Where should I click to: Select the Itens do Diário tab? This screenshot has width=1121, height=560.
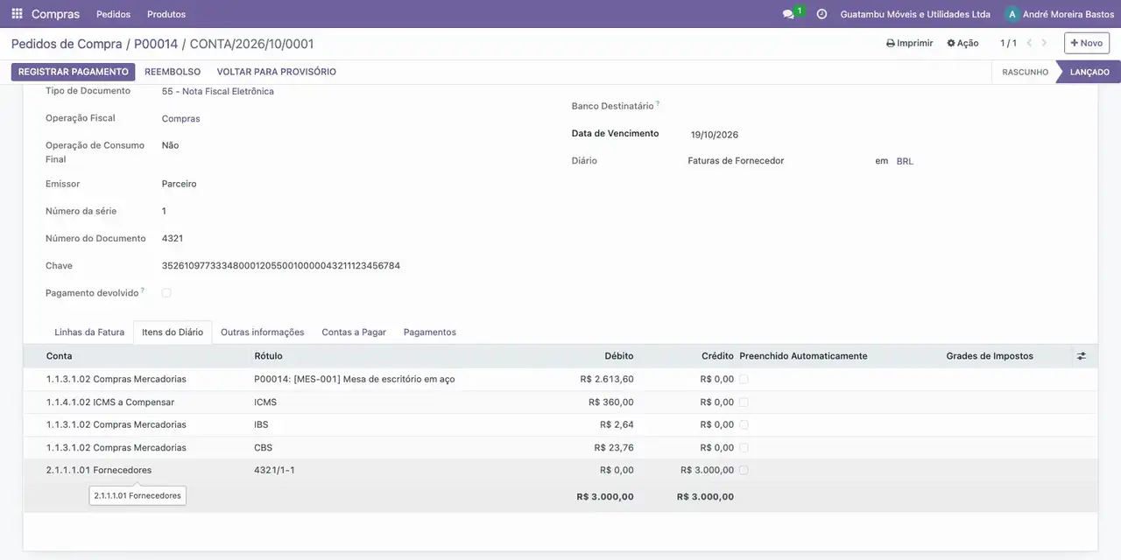[173, 332]
